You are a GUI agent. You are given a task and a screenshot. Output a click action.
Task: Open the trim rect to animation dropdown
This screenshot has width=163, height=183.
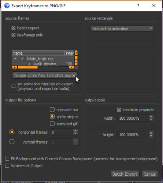(x=122, y=29)
